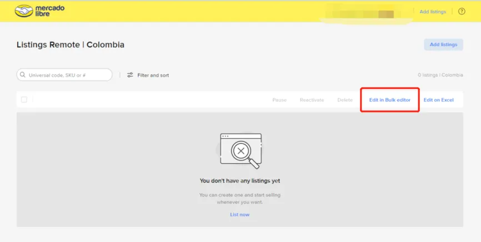Screen dimensions: 481x242
Task: Click the Pause action
Action: coord(279,100)
